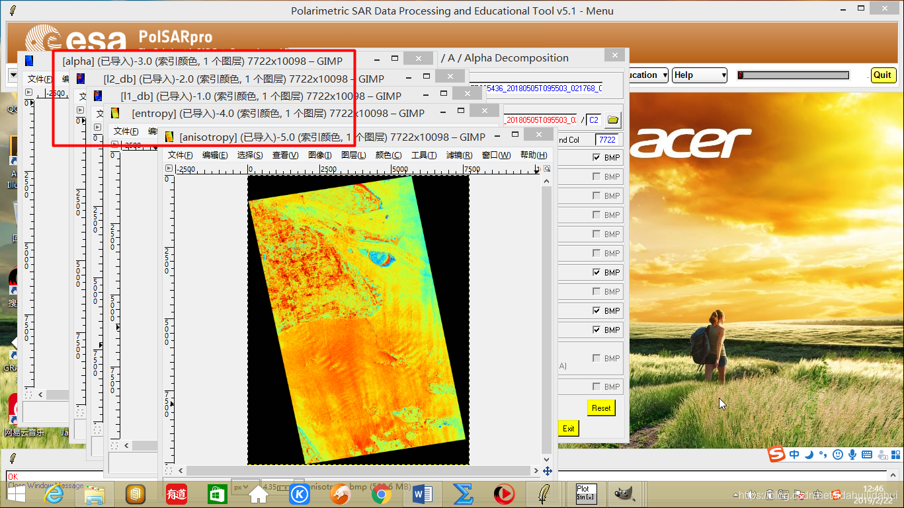Click the l2_db window title icon
Image resolution: width=904 pixels, height=508 pixels.
[81, 79]
